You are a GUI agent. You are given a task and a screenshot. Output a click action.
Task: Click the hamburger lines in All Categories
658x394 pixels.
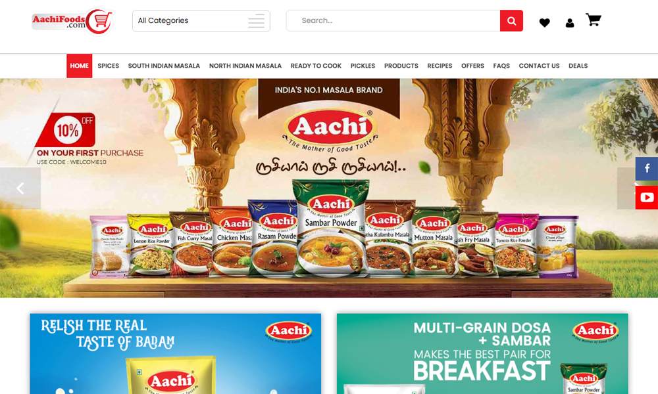pyautogui.click(x=256, y=21)
